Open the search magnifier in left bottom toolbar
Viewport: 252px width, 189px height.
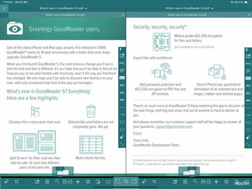57,181
